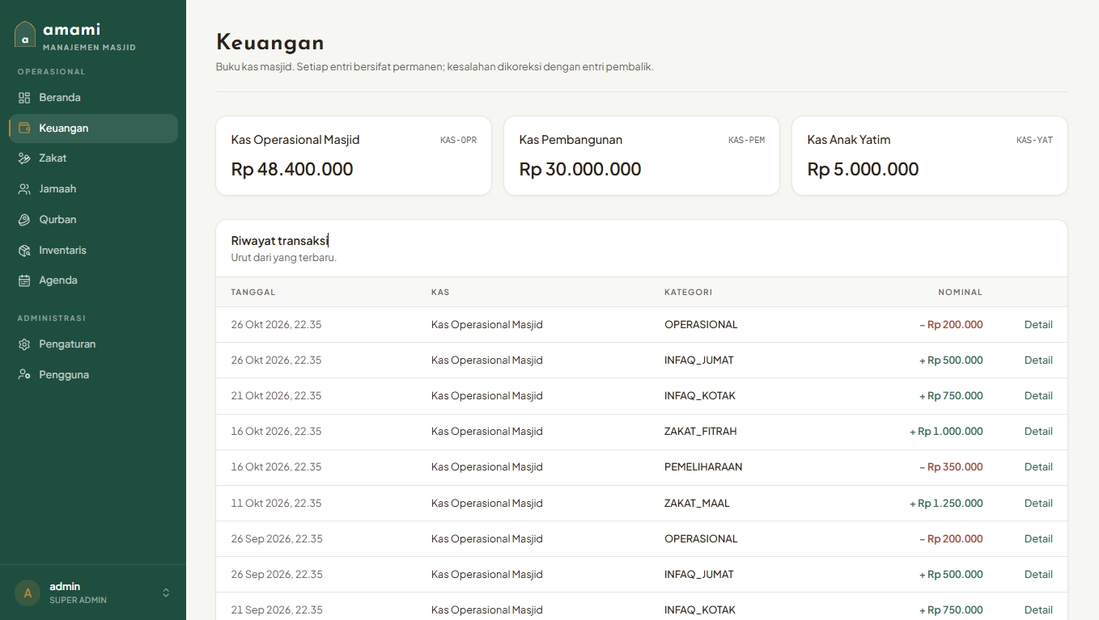Open Detail for 21 Okt INFAQ_KOTAK row
The image size is (1099, 620).
click(x=1038, y=396)
